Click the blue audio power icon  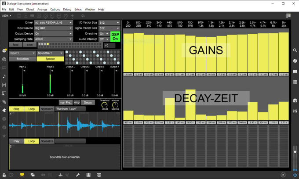point(295,175)
